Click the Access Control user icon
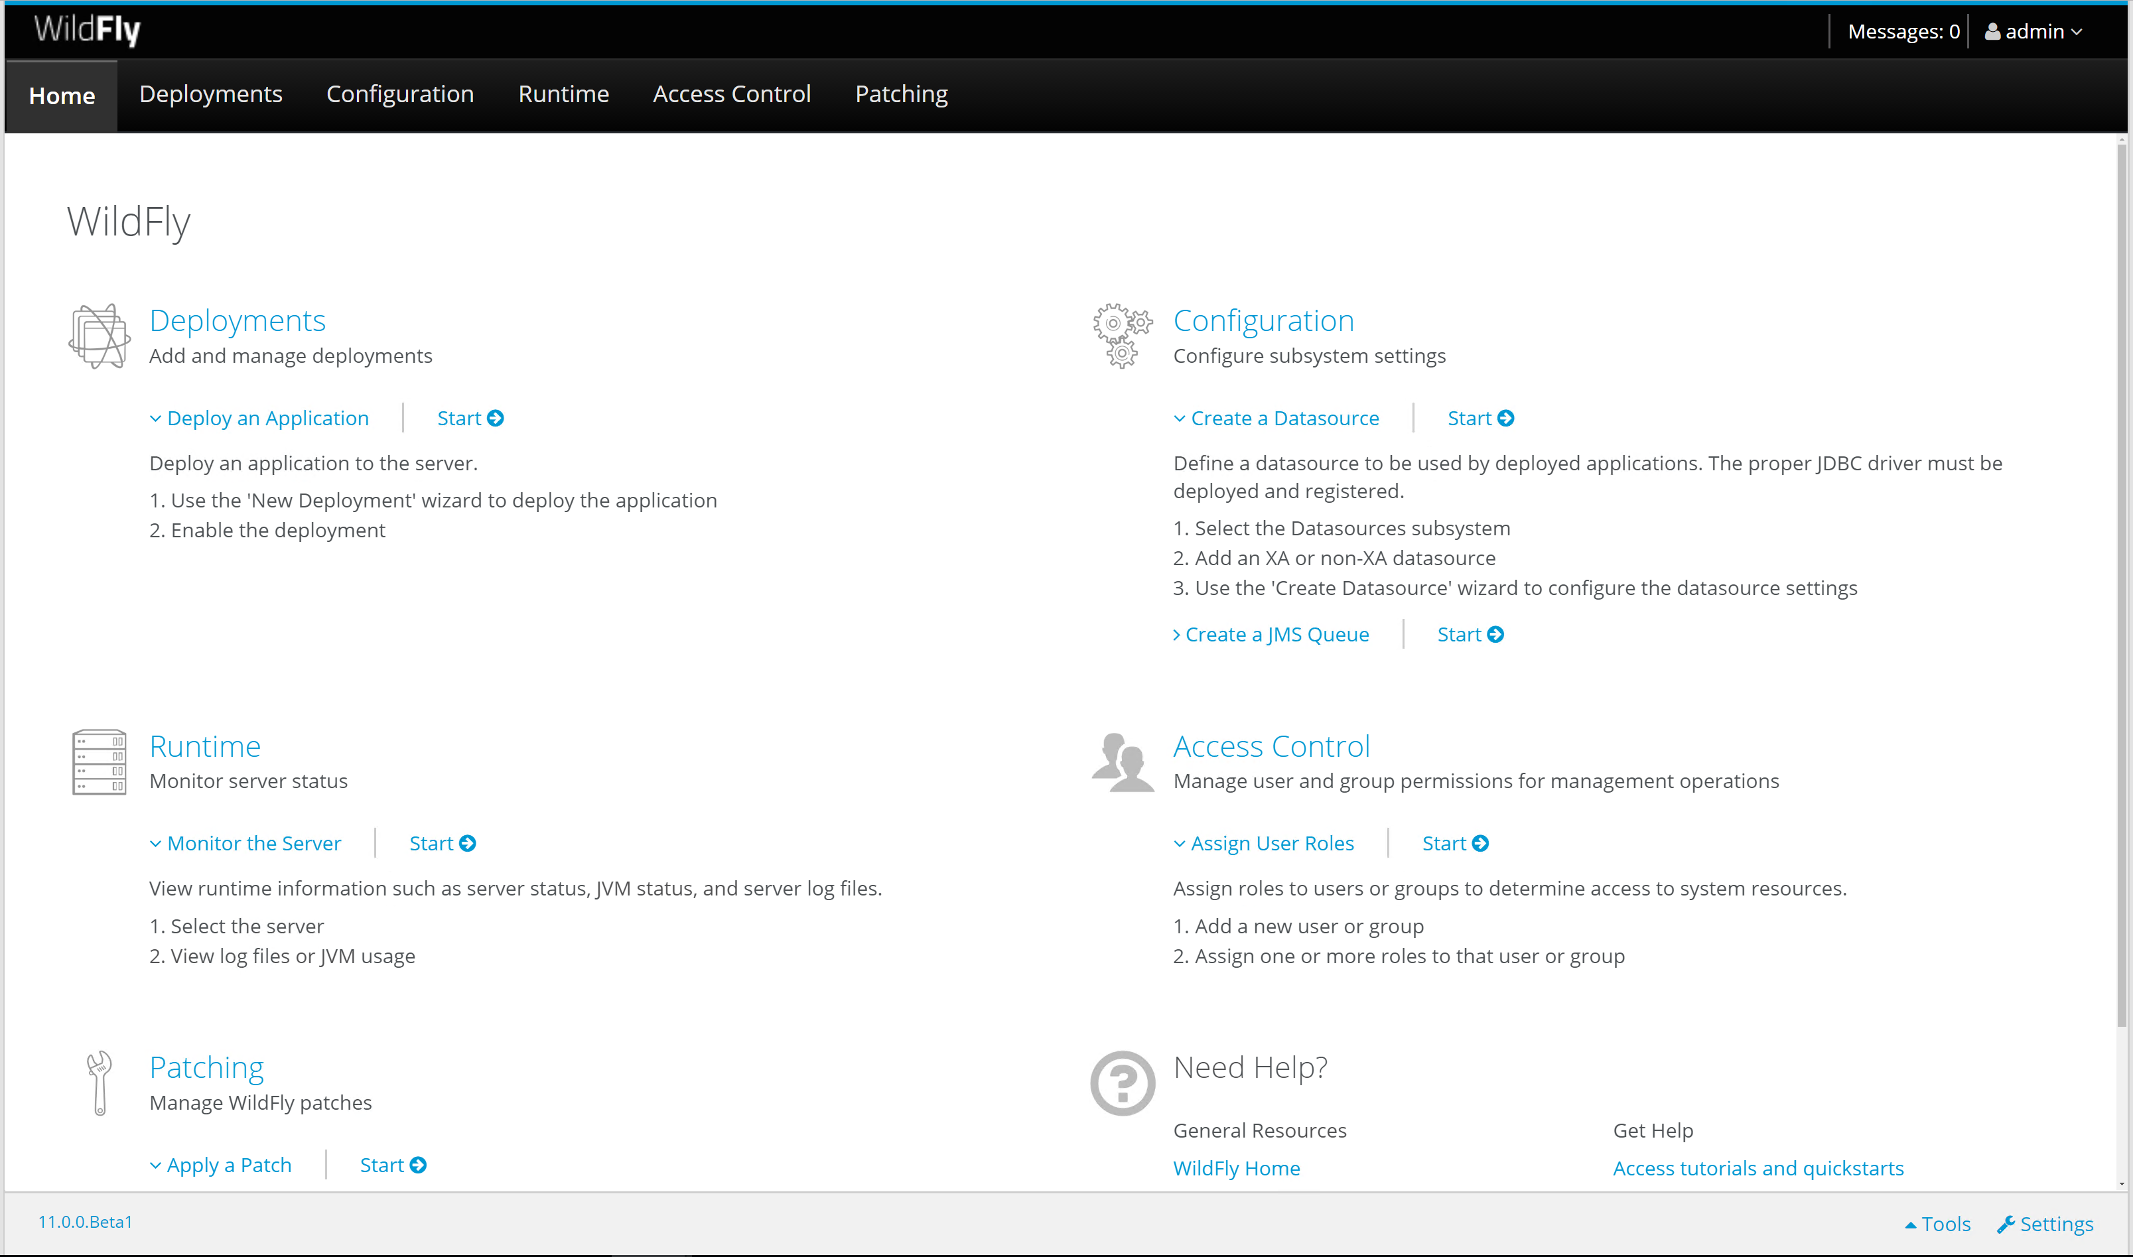The image size is (2133, 1257). (1123, 761)
